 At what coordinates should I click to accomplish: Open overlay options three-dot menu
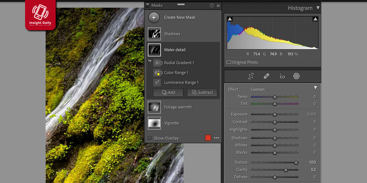coord(217,138)
